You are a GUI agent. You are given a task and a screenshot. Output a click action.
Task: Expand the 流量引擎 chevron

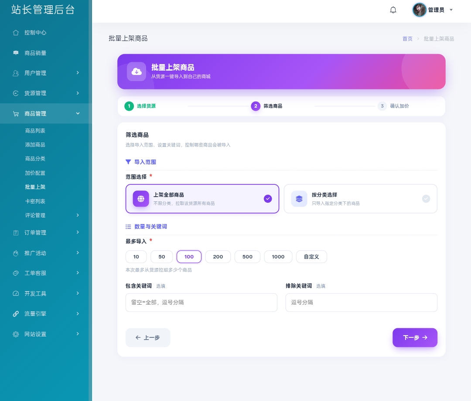click(78, 314)
